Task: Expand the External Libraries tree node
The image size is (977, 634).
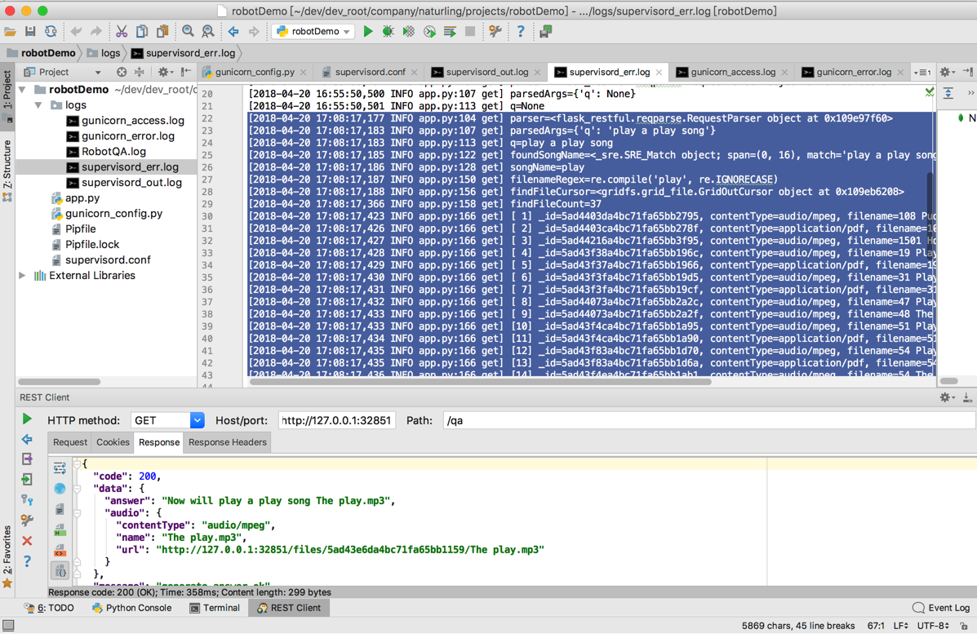Action: (22, 276)
